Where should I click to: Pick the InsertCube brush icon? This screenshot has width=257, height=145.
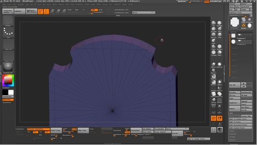213,94
